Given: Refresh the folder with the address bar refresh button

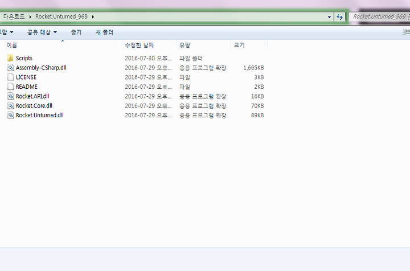Looking at the screenshot, I should [339, 17].
